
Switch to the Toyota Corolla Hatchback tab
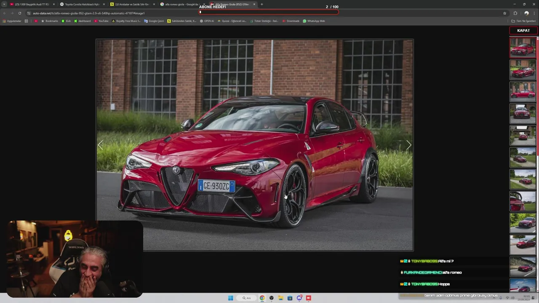pyautogui.click(x=82, y=4)
